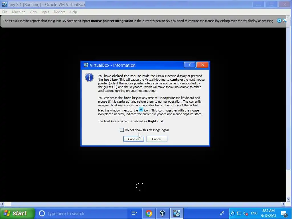Image resolution: width=292 pixels, height=219 pixels.
Task: Click the ENG language indicator
Action: (x=254, y=213)
